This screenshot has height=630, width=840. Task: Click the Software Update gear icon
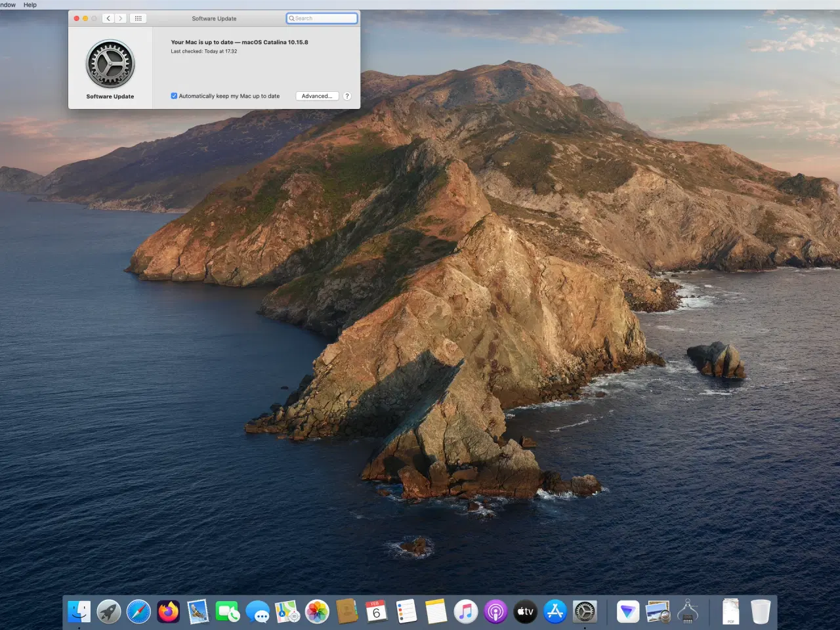point(110,64)
